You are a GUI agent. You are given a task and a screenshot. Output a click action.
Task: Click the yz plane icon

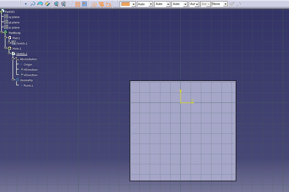point(6,22)
